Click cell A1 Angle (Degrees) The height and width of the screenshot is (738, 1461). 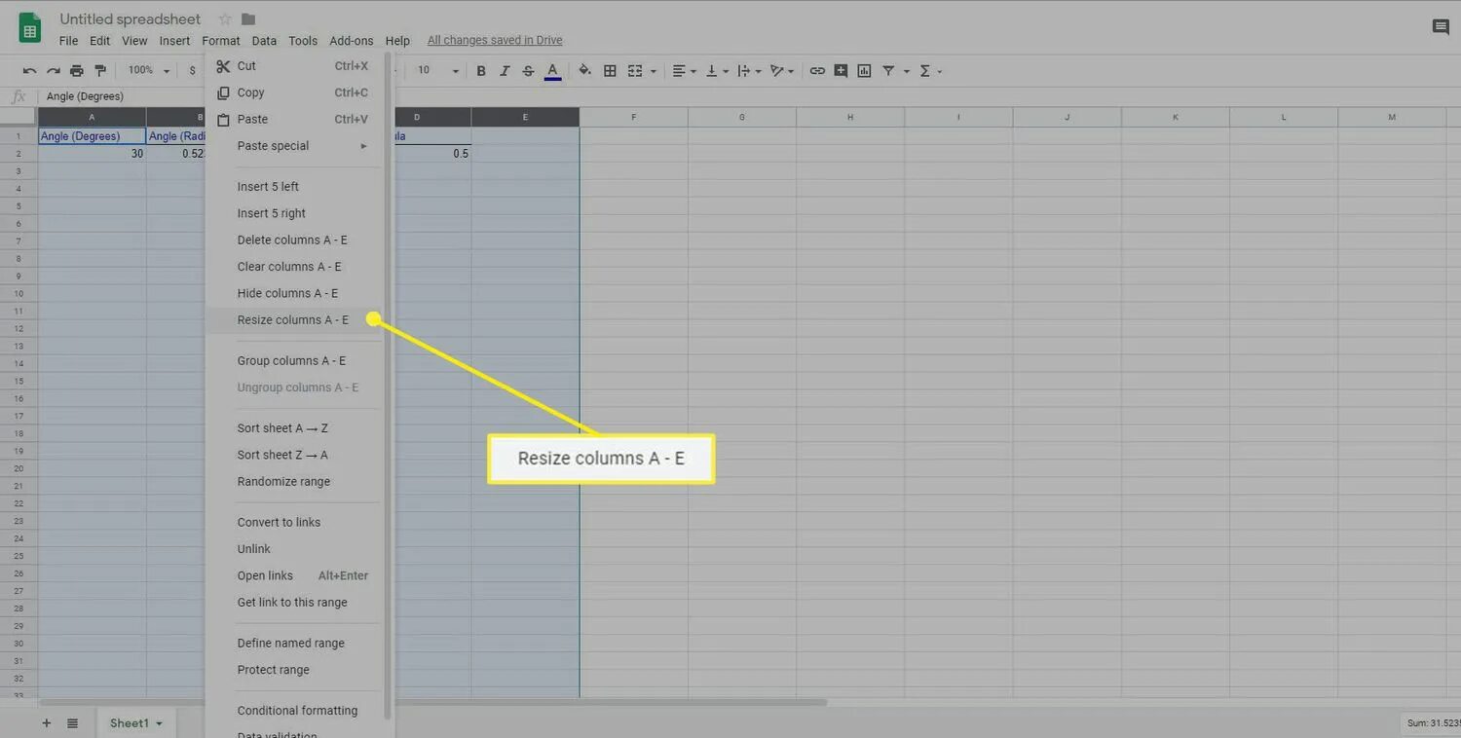[92, 136]
